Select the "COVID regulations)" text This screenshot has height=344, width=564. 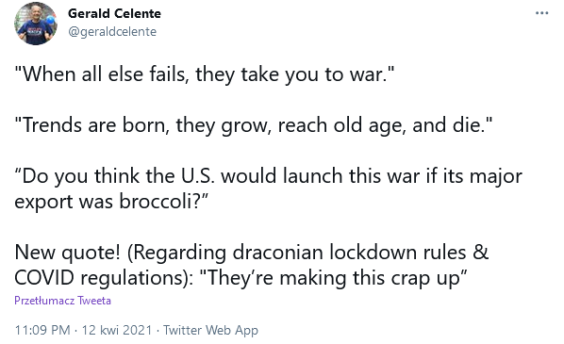(104, 278)
